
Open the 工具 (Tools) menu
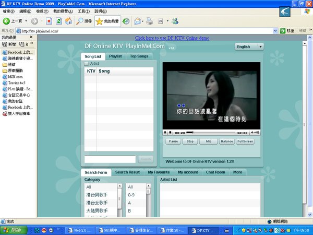coord(83,11)
